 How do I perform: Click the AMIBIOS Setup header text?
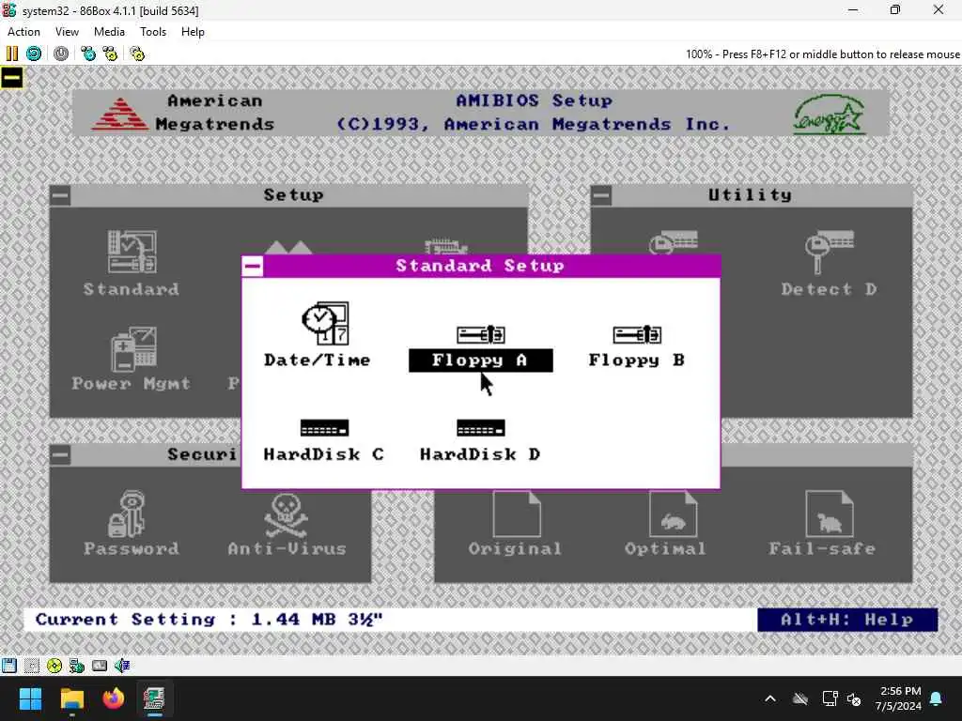(534, 100)
